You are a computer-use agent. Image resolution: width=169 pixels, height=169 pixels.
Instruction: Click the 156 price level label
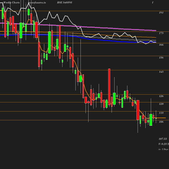tap(161, 57)
